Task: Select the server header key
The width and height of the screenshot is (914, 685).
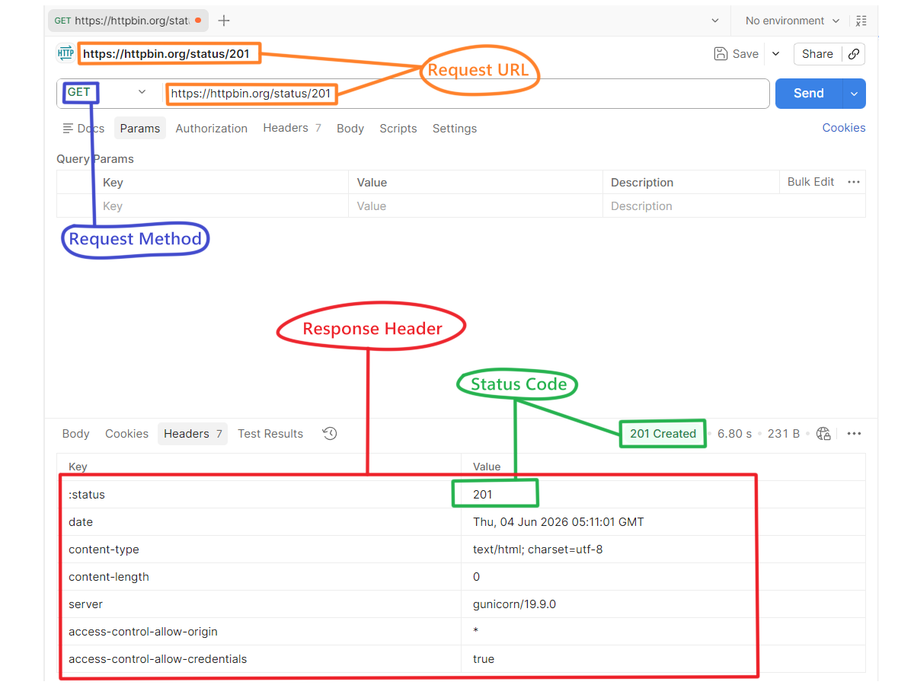Action: pos(85,604)
